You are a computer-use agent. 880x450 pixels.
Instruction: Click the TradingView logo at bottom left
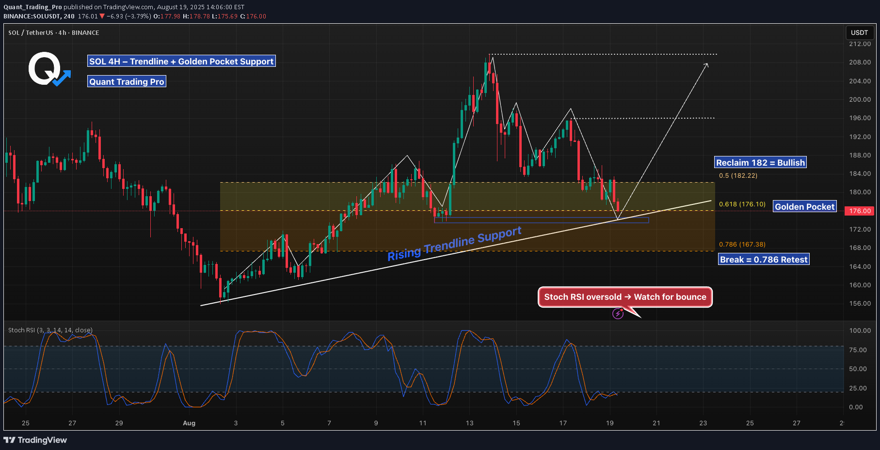click(x=35, y=440)
